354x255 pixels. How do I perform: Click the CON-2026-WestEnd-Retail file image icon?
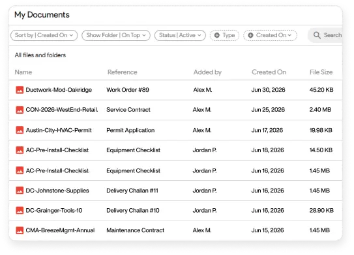point(20,110)
